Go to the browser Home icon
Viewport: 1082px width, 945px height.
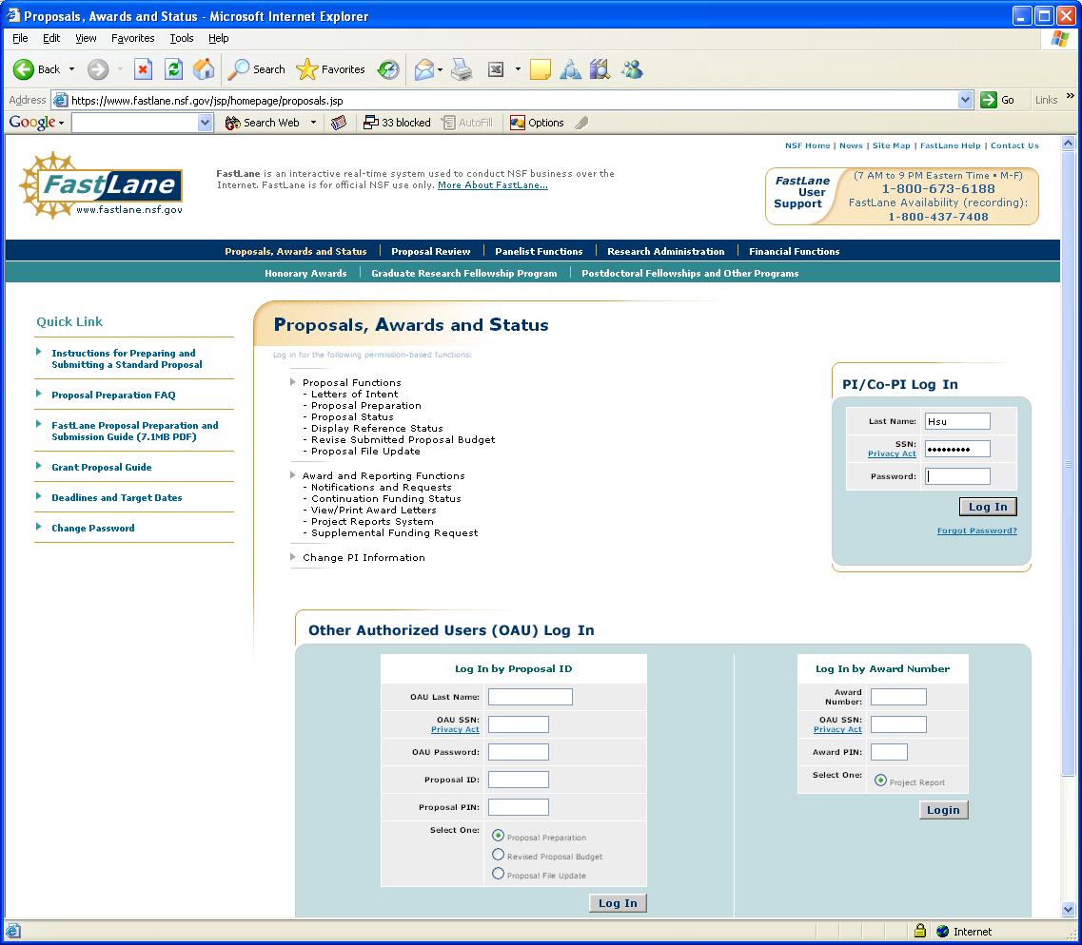point(204,69)
